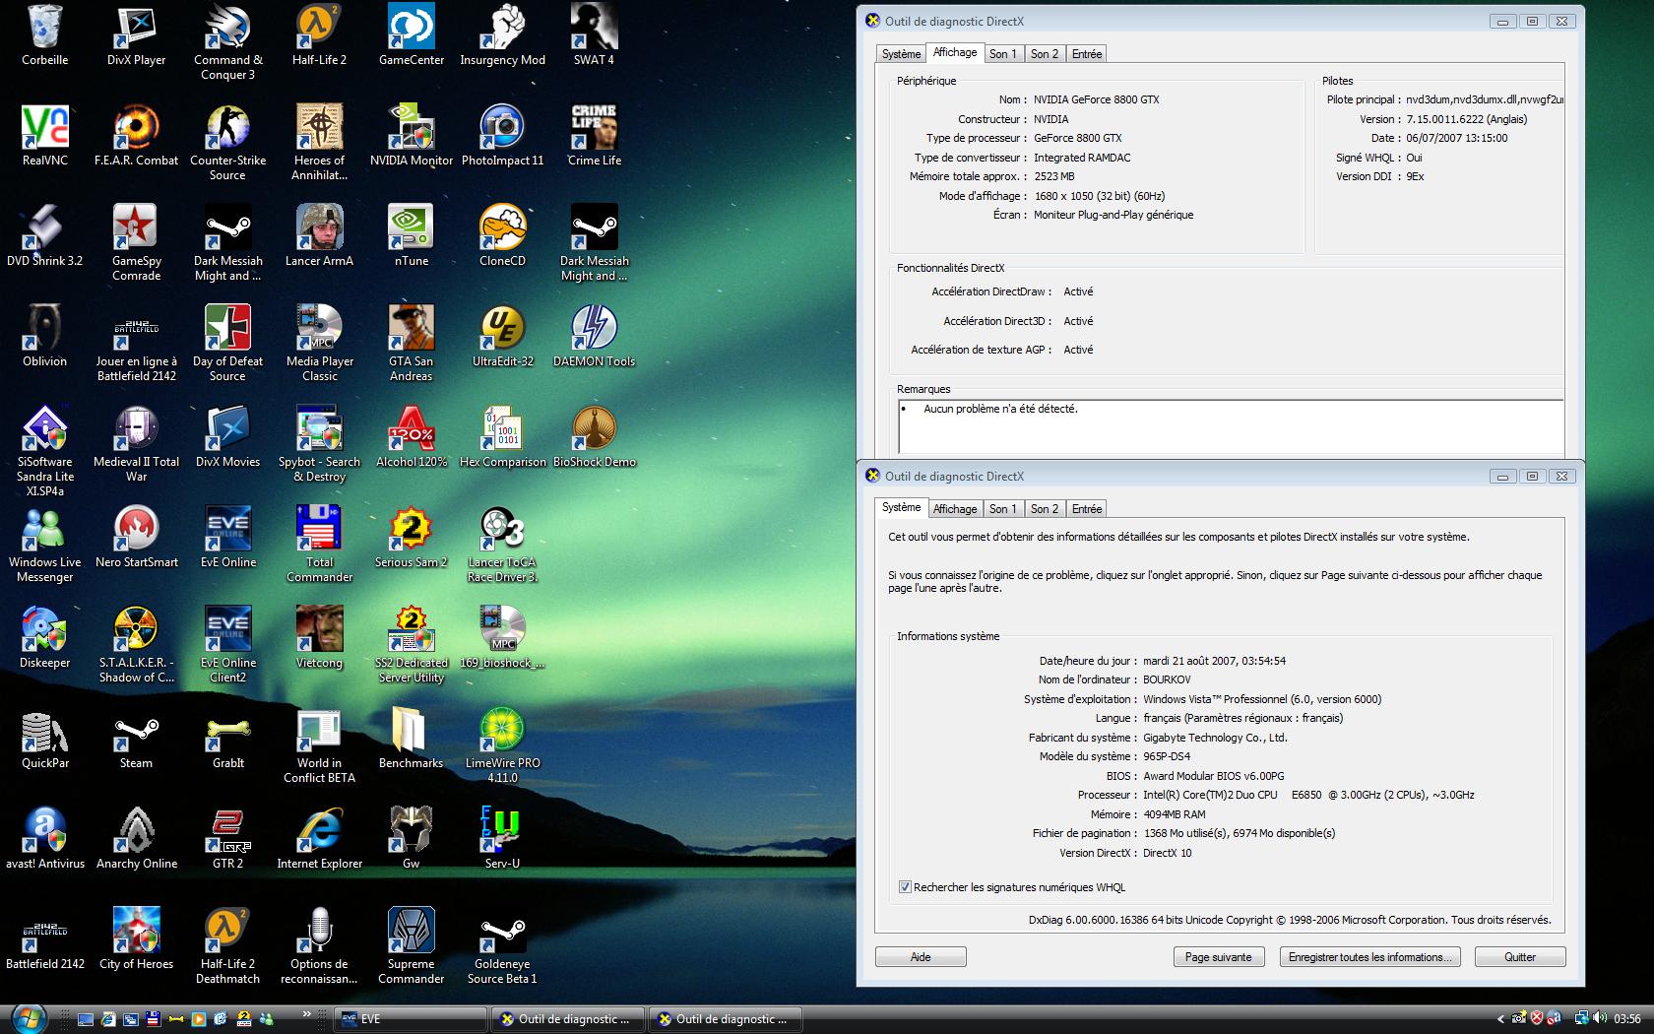Click the UltraEdit-32 shortcut icon
1654x1034 pixels.
(502, 330)
